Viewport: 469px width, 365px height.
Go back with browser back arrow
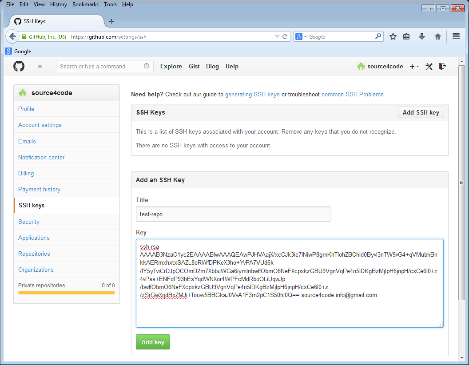click(12, 36)
